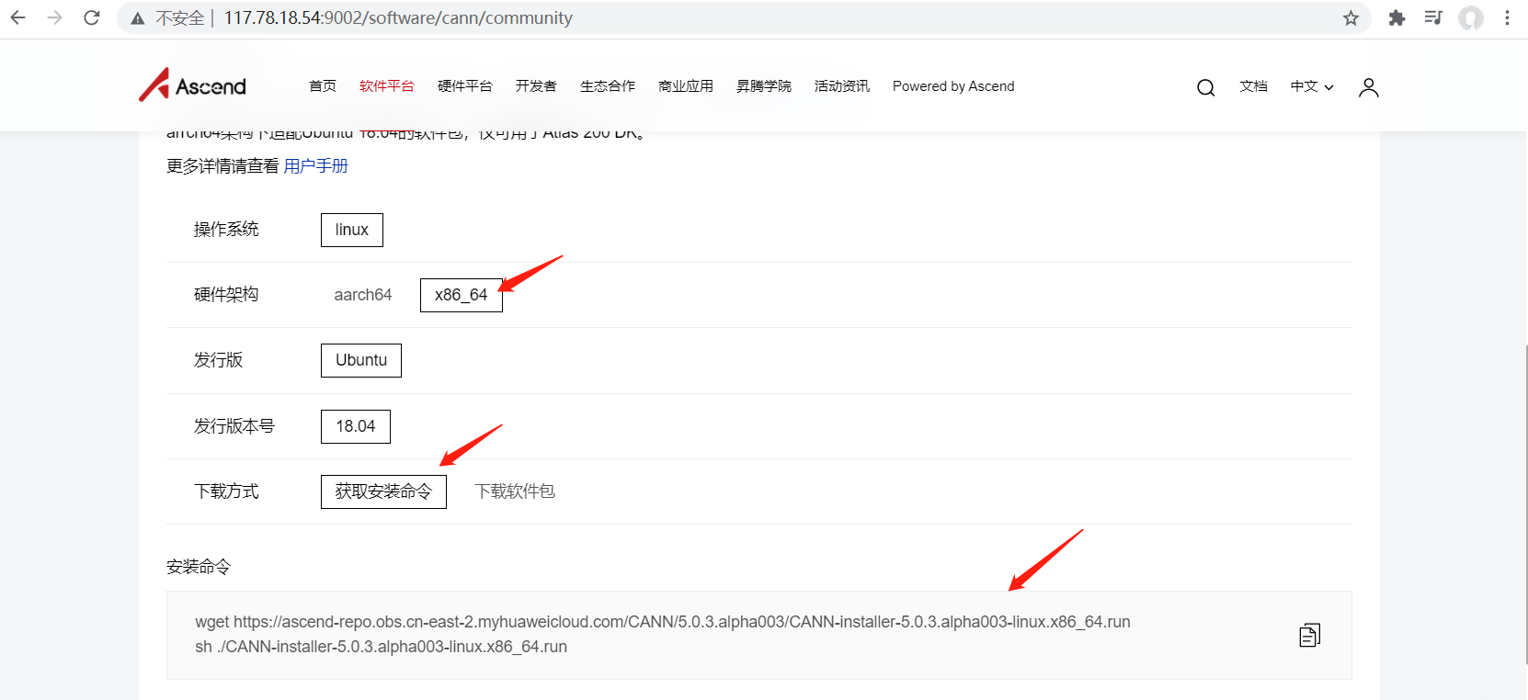Click the Ascend logo
The height and width of the screenshot is (700, 1528).
(x=193, y=85)
